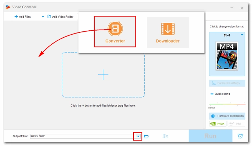Click the output folder path field

81,136
